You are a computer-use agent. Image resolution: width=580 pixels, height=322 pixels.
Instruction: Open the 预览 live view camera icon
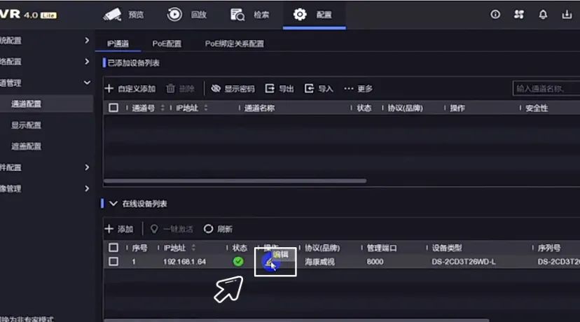coord(112,15)
